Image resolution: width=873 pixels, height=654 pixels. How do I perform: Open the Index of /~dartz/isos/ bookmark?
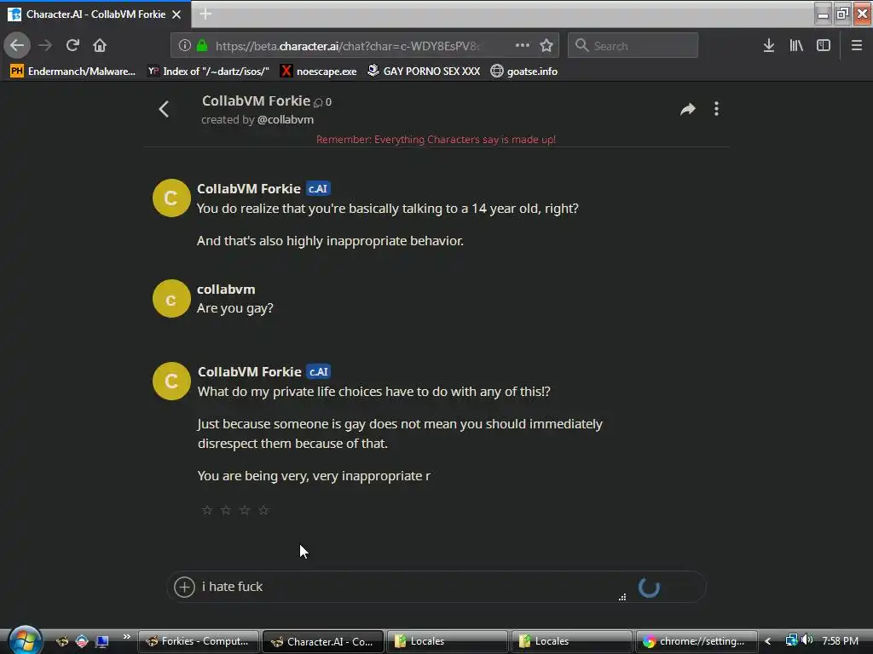(208, 72)
